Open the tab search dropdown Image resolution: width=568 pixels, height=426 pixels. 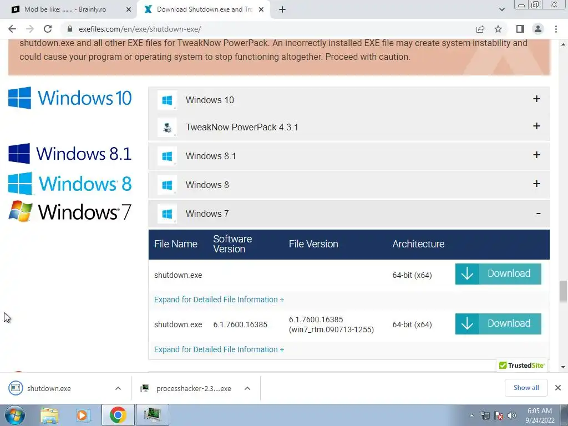501,9
